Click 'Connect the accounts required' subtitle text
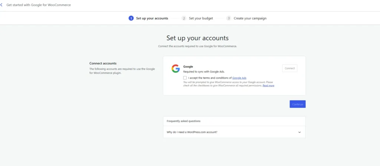The image size is (380, 166). pyautogui.click(x=197, y=46)
